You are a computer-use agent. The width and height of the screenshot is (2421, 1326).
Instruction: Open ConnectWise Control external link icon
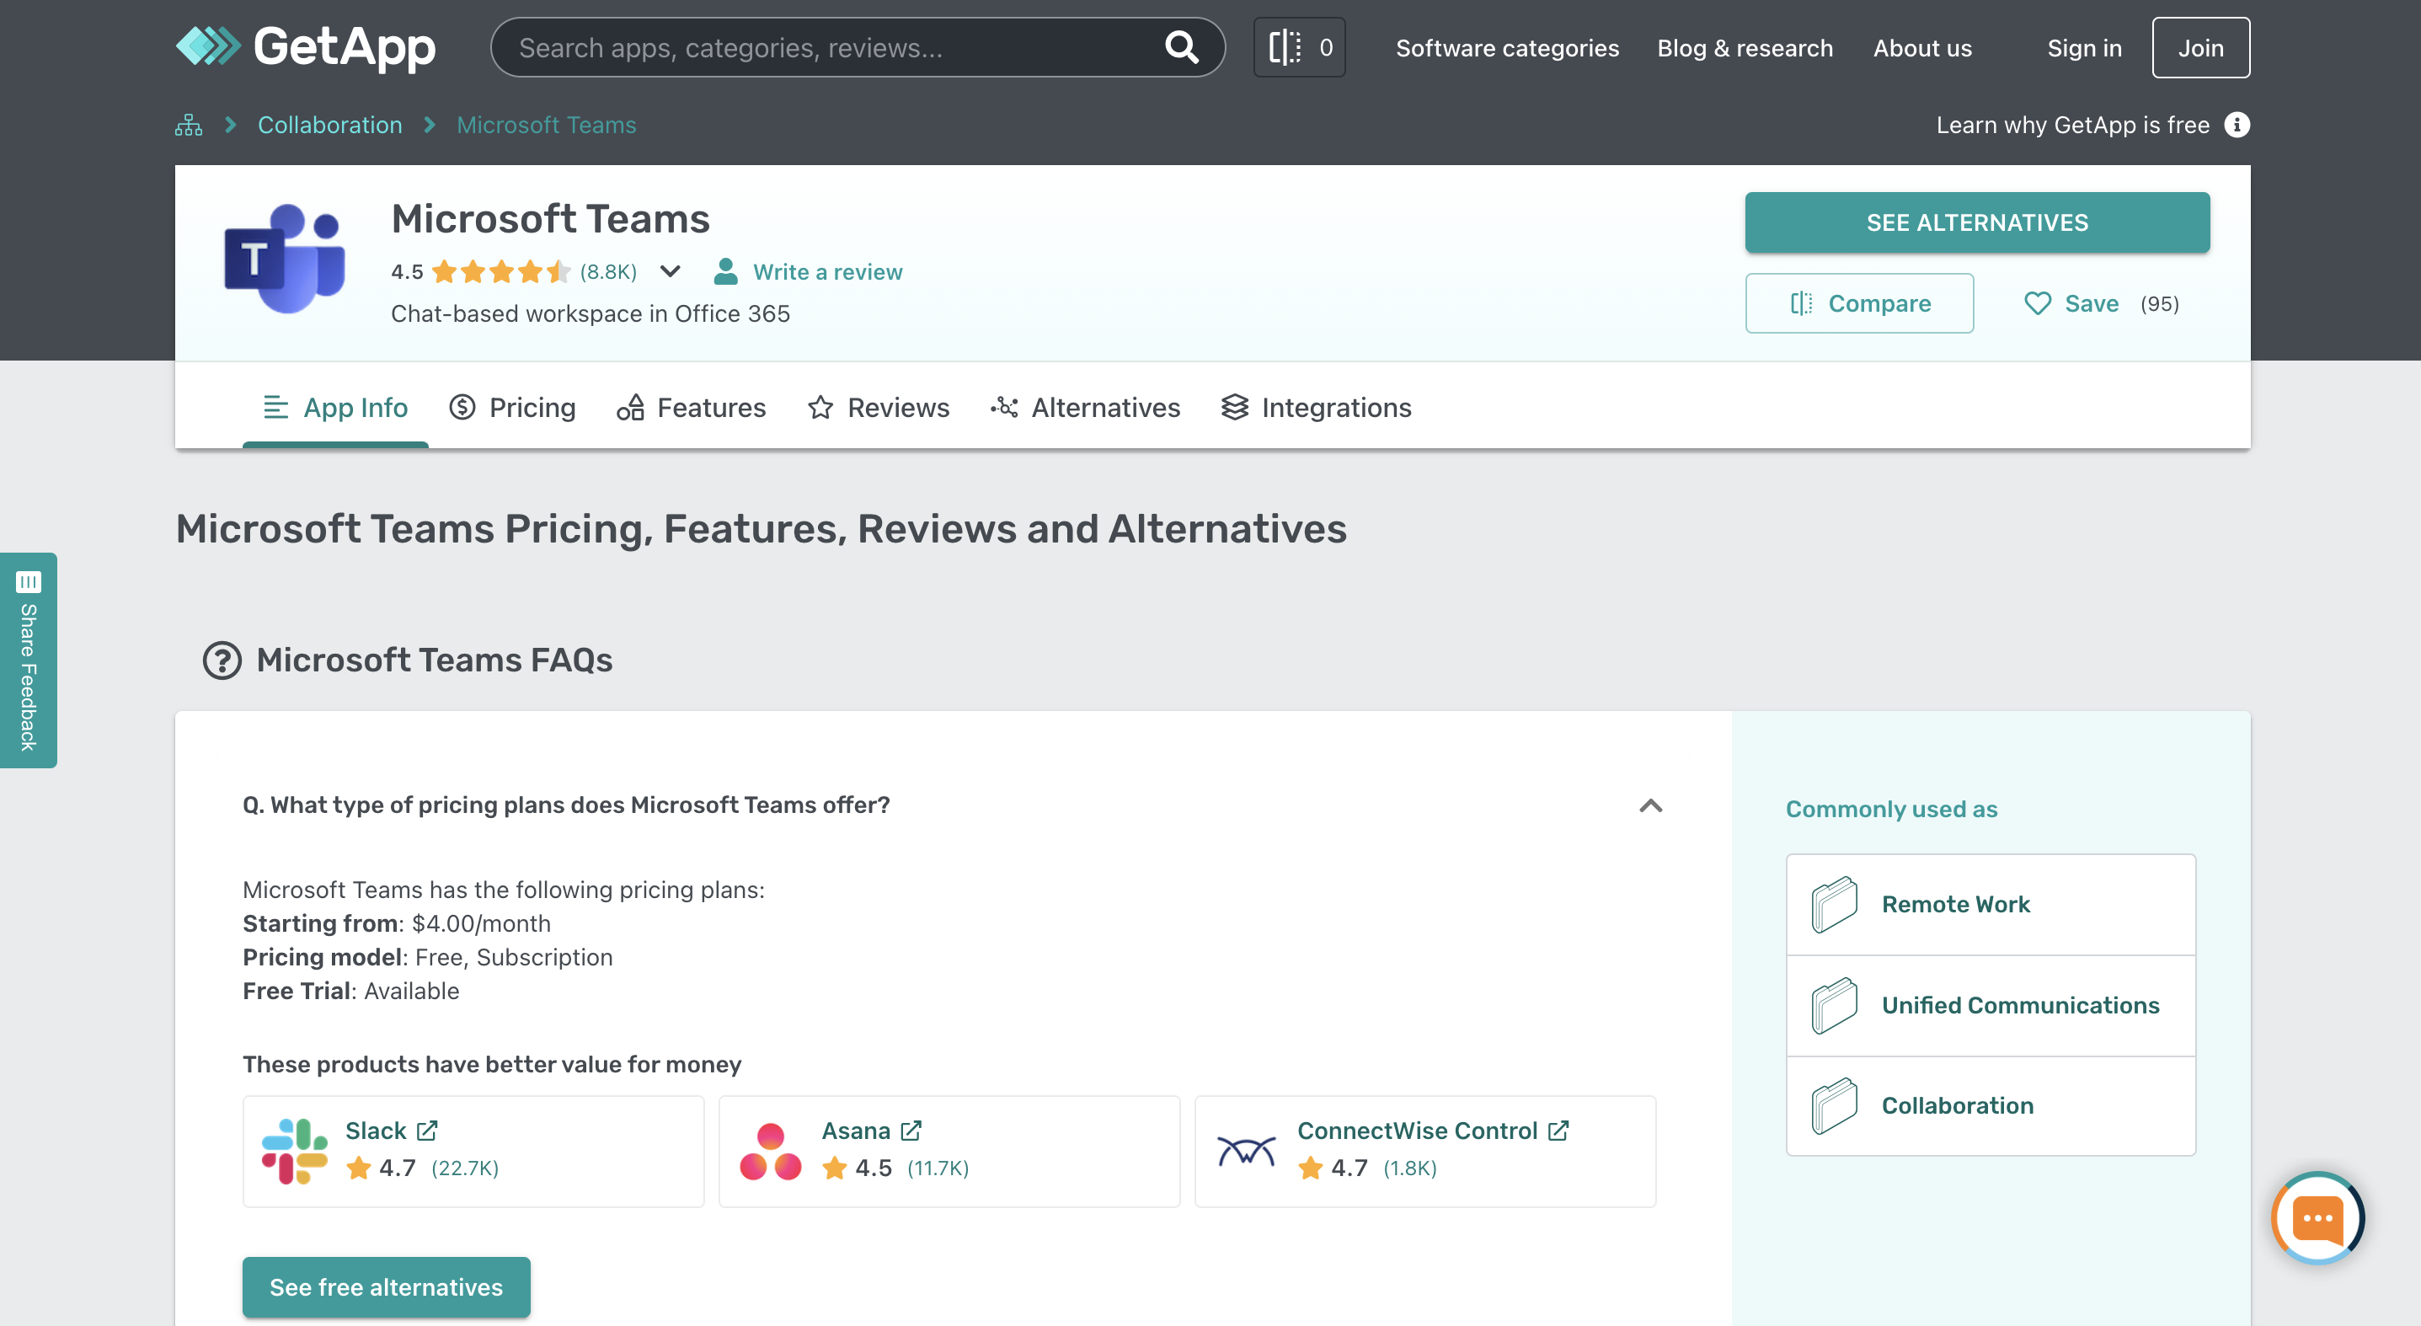(x=1558, y=1131)
